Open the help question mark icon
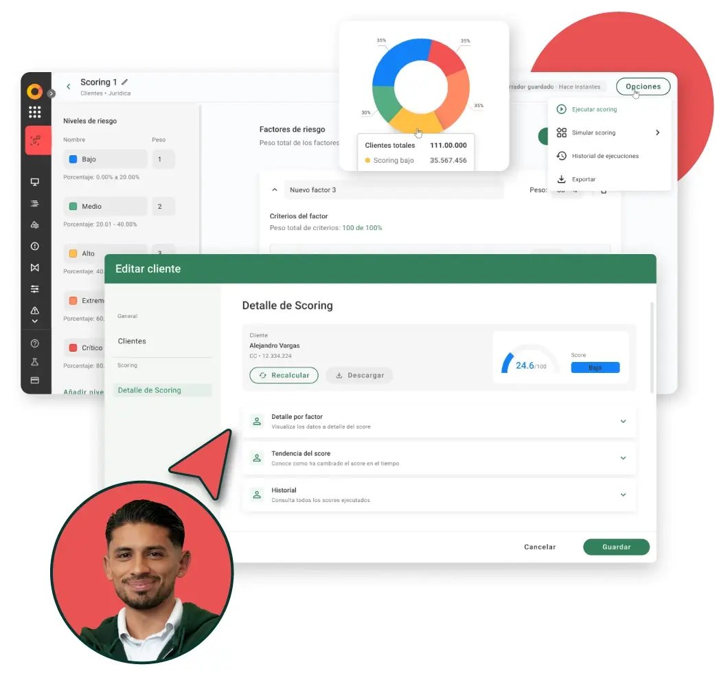The width and height of the screenshot is (717, 682). tap(35, 343)
